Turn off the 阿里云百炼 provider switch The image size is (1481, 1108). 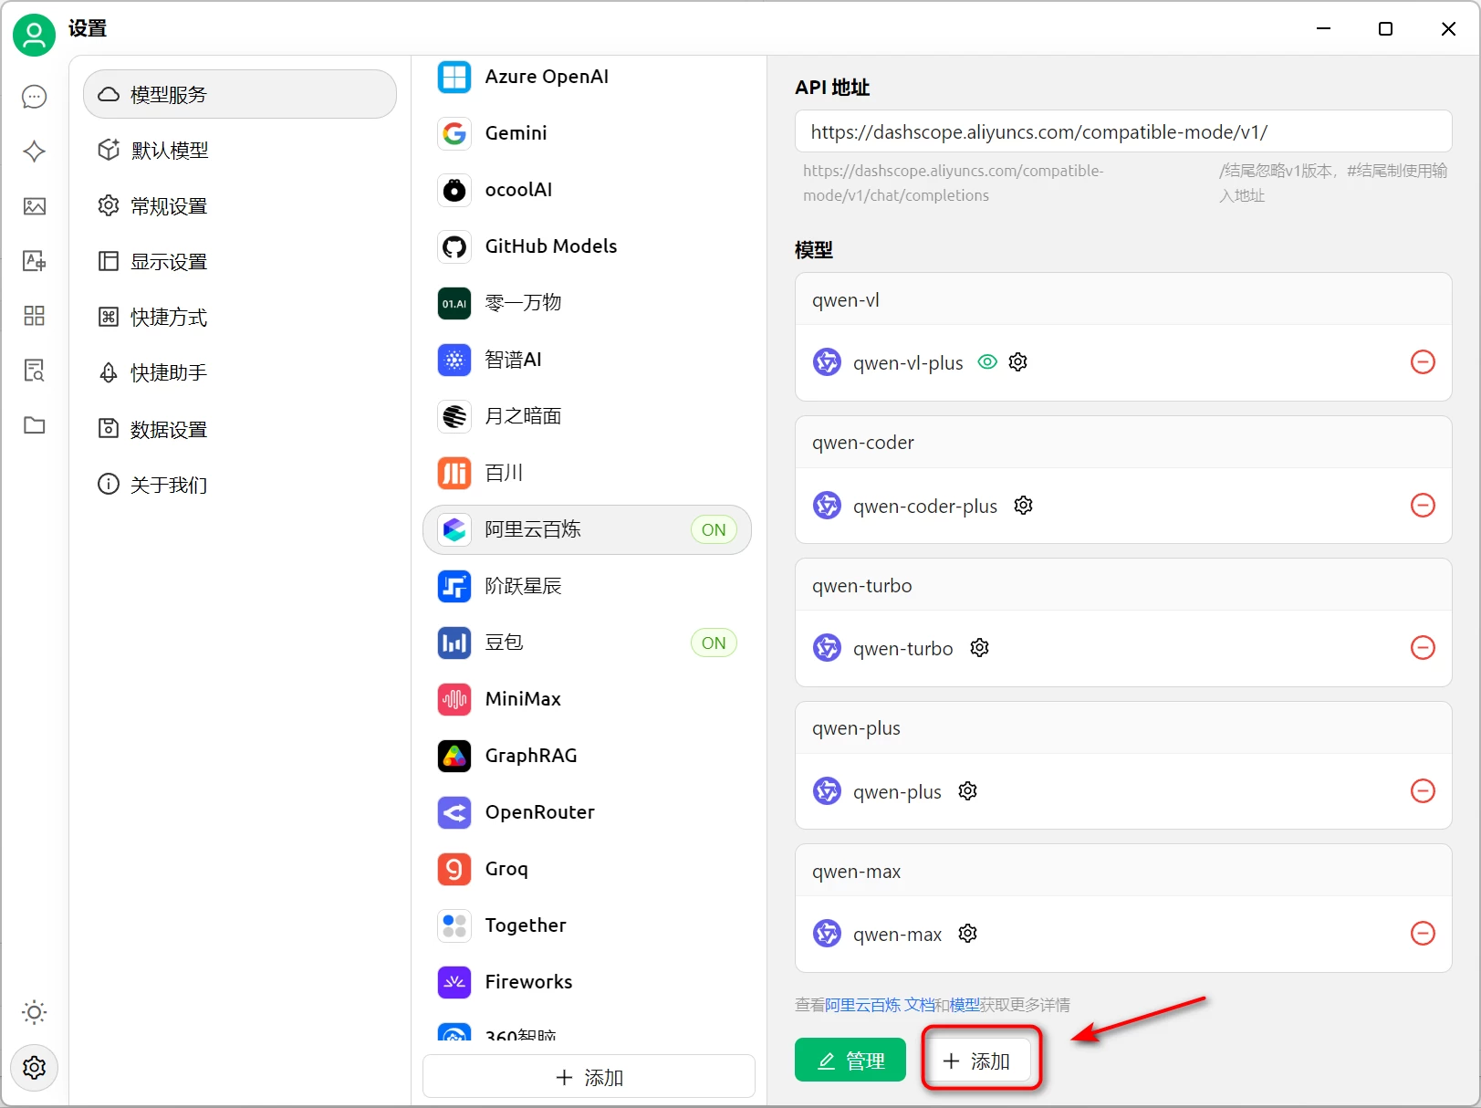714,529
